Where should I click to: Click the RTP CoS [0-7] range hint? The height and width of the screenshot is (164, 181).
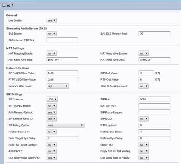157,80
